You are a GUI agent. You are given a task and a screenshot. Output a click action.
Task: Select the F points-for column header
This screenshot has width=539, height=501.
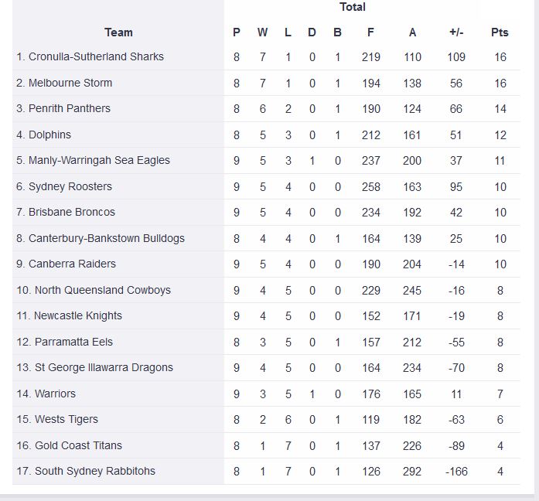click(370, 32)
